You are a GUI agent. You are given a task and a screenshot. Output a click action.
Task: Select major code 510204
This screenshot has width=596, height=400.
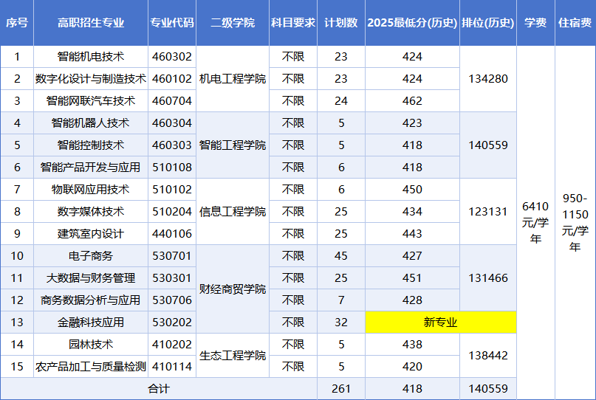point(172,212)
